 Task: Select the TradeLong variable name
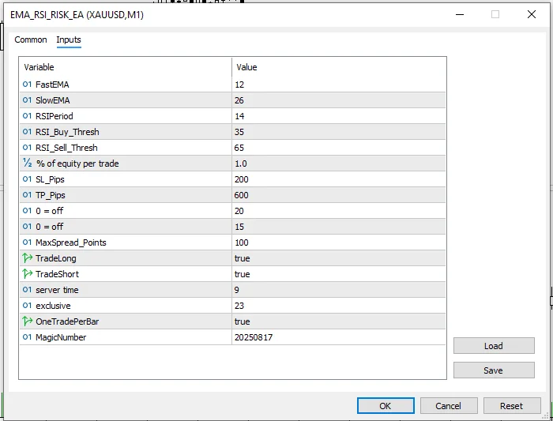[56, 258]
